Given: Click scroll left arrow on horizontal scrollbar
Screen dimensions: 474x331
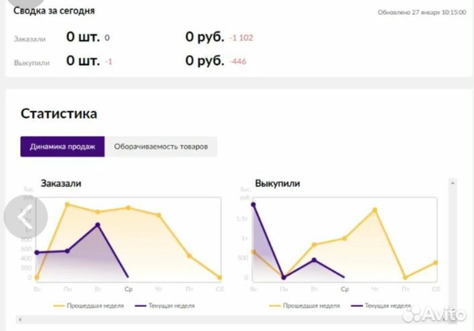Looking at the screenshot, I should click(20, 320).
